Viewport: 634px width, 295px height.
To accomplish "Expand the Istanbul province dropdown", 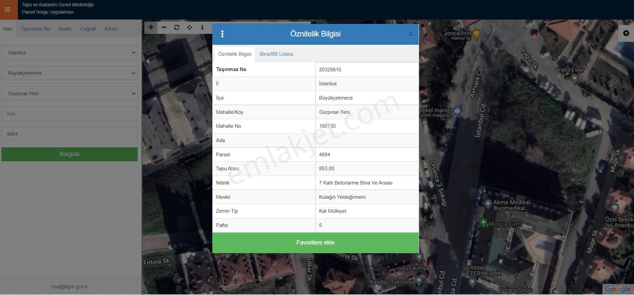I will 69,53.
